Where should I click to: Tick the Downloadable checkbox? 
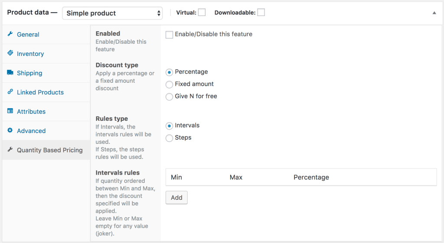(x=261, y=13)
